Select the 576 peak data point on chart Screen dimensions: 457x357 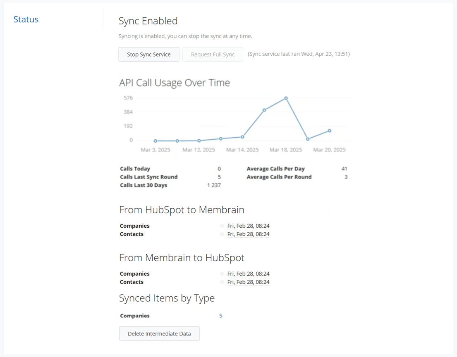point(286,98)
